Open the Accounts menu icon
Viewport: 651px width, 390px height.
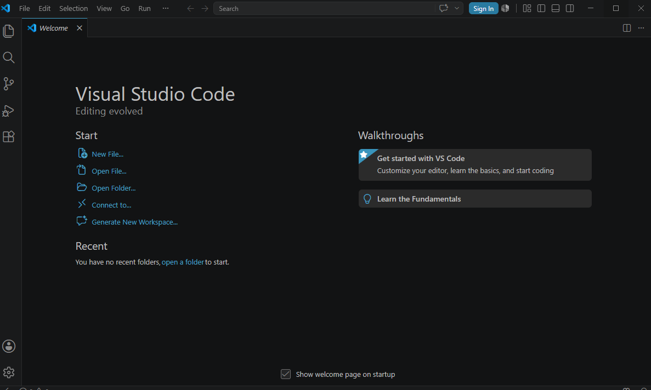click(9, 346)
